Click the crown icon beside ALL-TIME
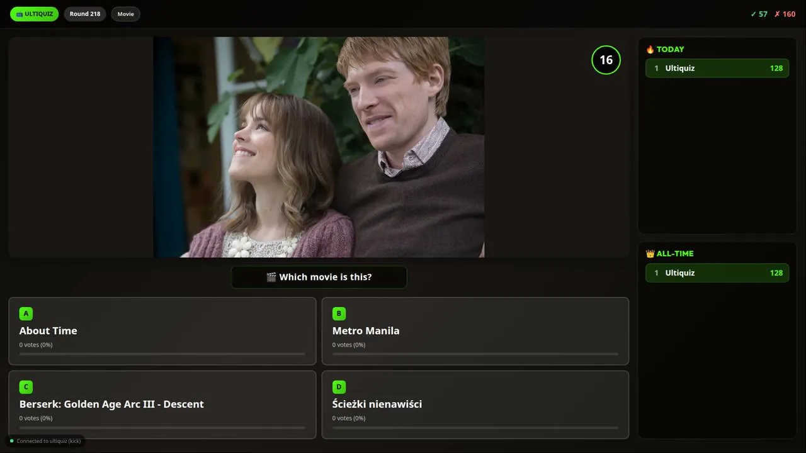The width and height of the screenshot is (806, 453). pyautogui.click(x=650, y=254)
